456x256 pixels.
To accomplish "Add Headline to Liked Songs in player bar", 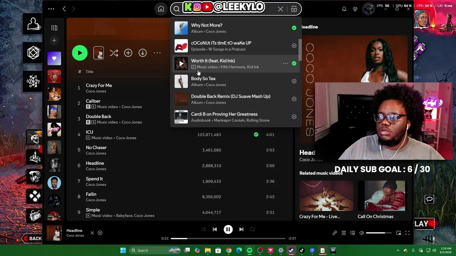I will [x=100, y=233].
